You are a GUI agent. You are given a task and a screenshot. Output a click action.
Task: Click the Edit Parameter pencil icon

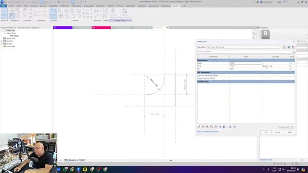click(199, 127)
